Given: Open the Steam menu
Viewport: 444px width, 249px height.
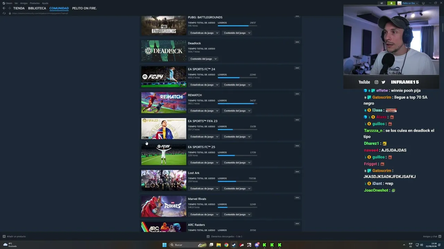Looking at the screenshot, I should 8,3.
